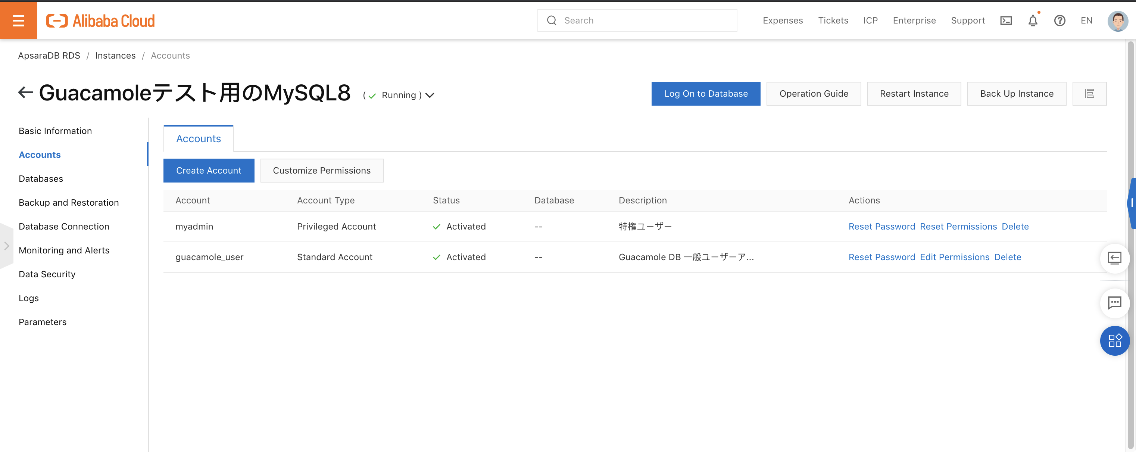
Task: Open the orange hamburger main menu
Action: tap(19, 20)
